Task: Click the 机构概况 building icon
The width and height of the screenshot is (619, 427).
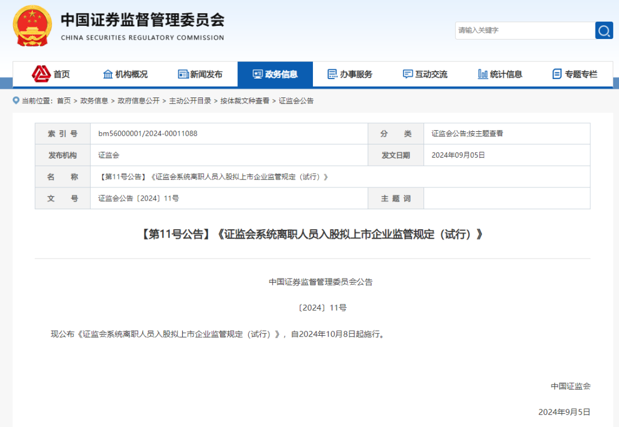Action: [x=108, y=74]
